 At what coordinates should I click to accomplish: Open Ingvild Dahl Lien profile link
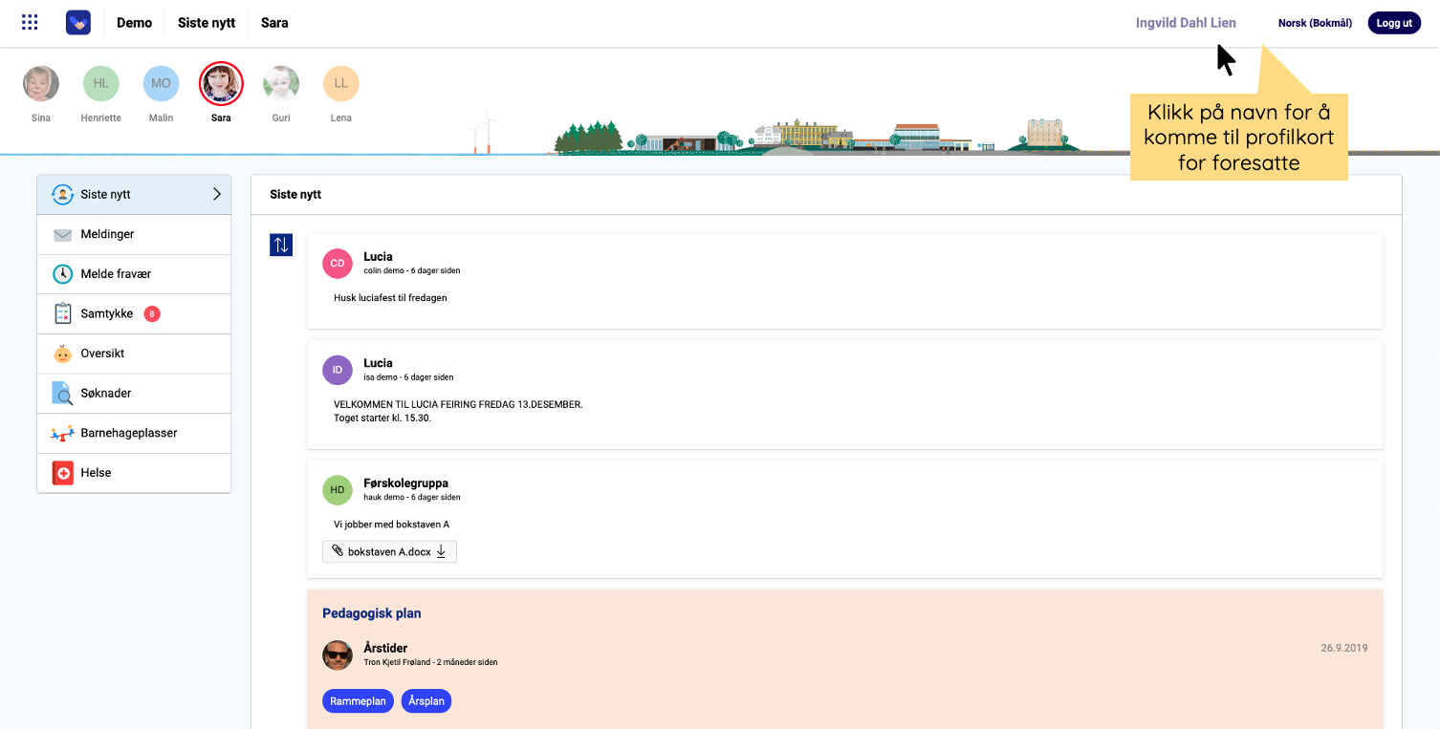[1186, 23]
